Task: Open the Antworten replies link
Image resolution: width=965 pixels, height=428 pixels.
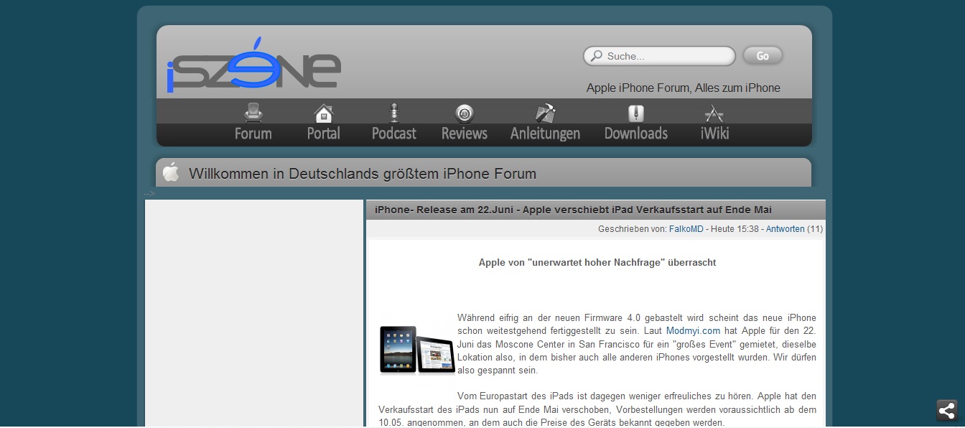Action: (x=785, y=229)
